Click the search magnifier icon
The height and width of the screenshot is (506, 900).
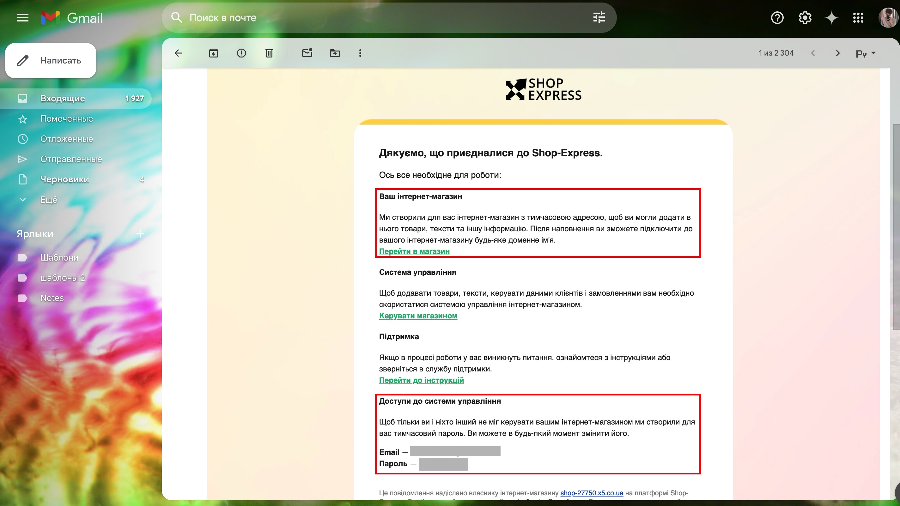pyautogui.click(x=177, y=17)
